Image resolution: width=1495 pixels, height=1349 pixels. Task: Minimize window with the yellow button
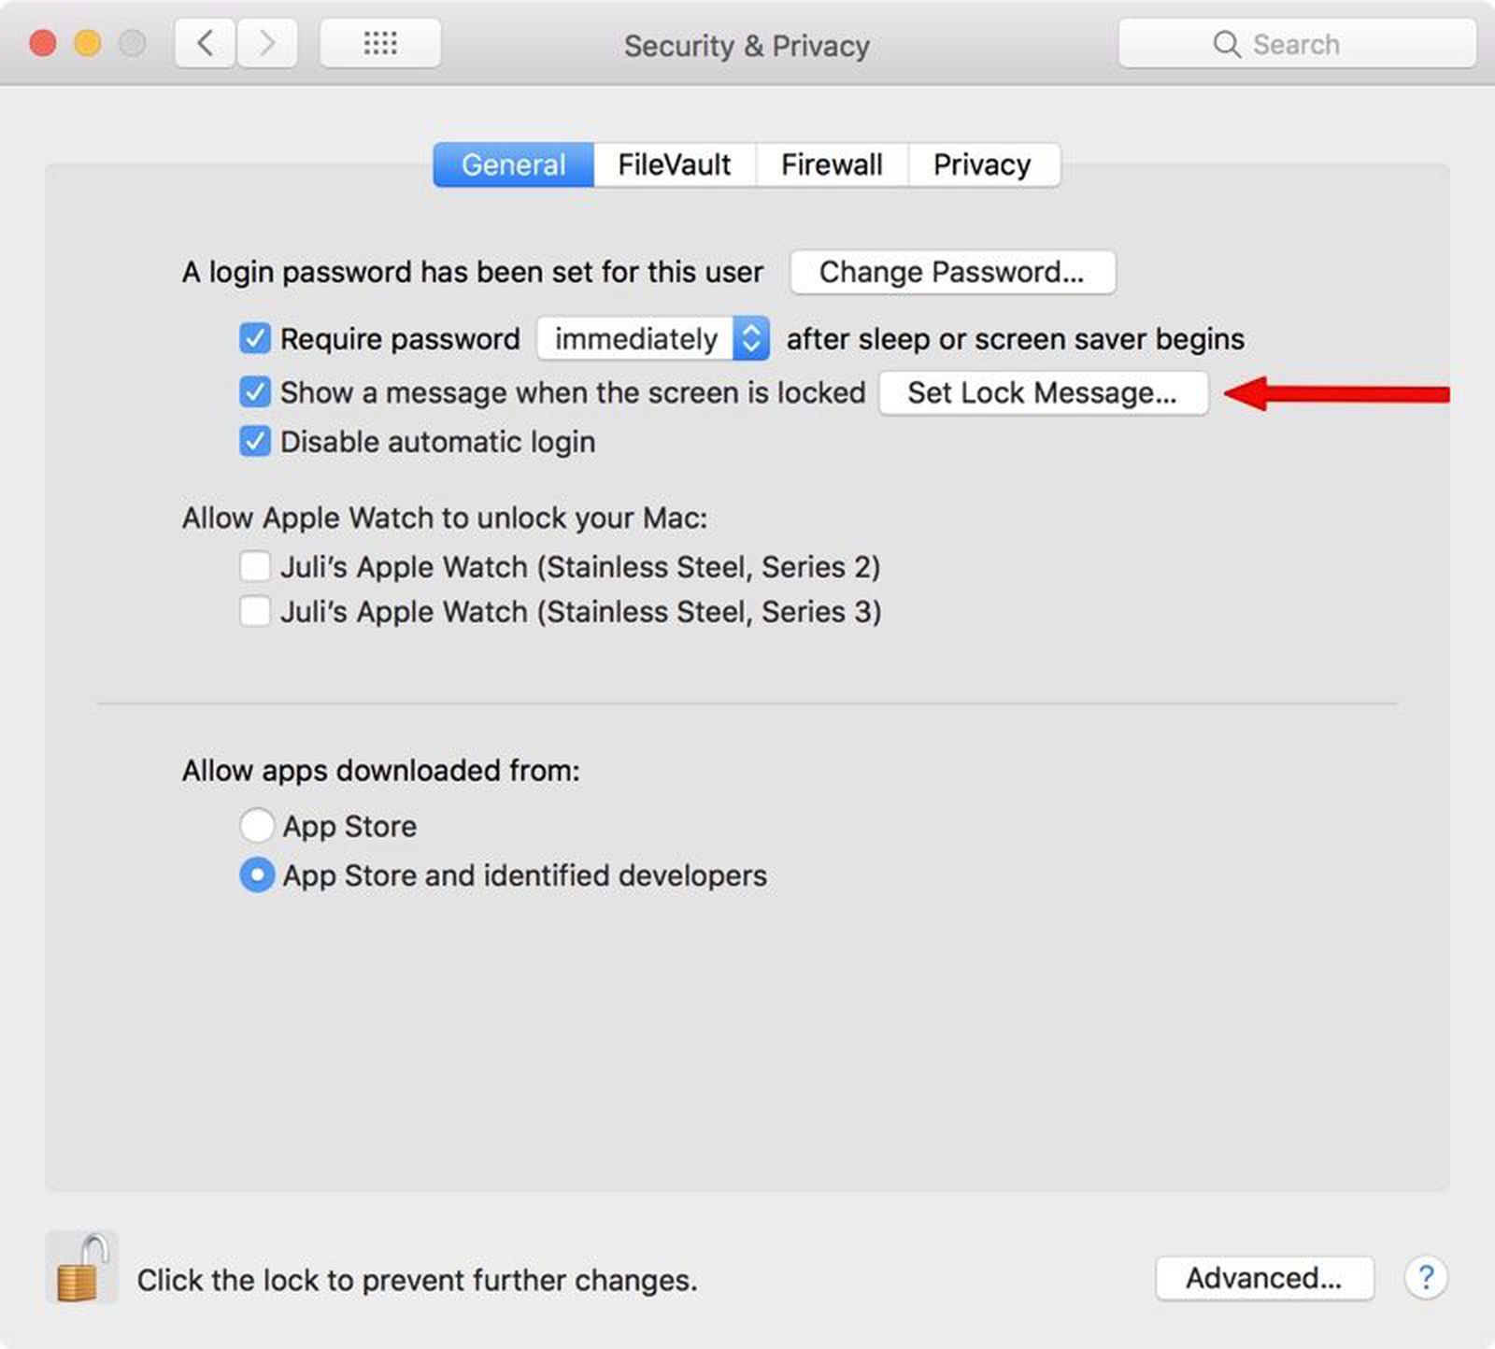[x=88, y=44]
